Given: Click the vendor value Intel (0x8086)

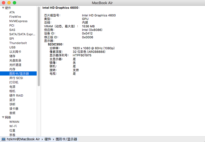Looking at the screenshot, I should (92, 30).
